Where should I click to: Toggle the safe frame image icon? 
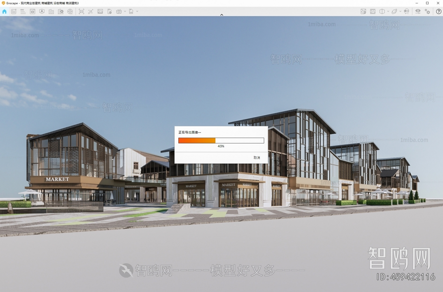pyautogui.click(x=373, y=11)
